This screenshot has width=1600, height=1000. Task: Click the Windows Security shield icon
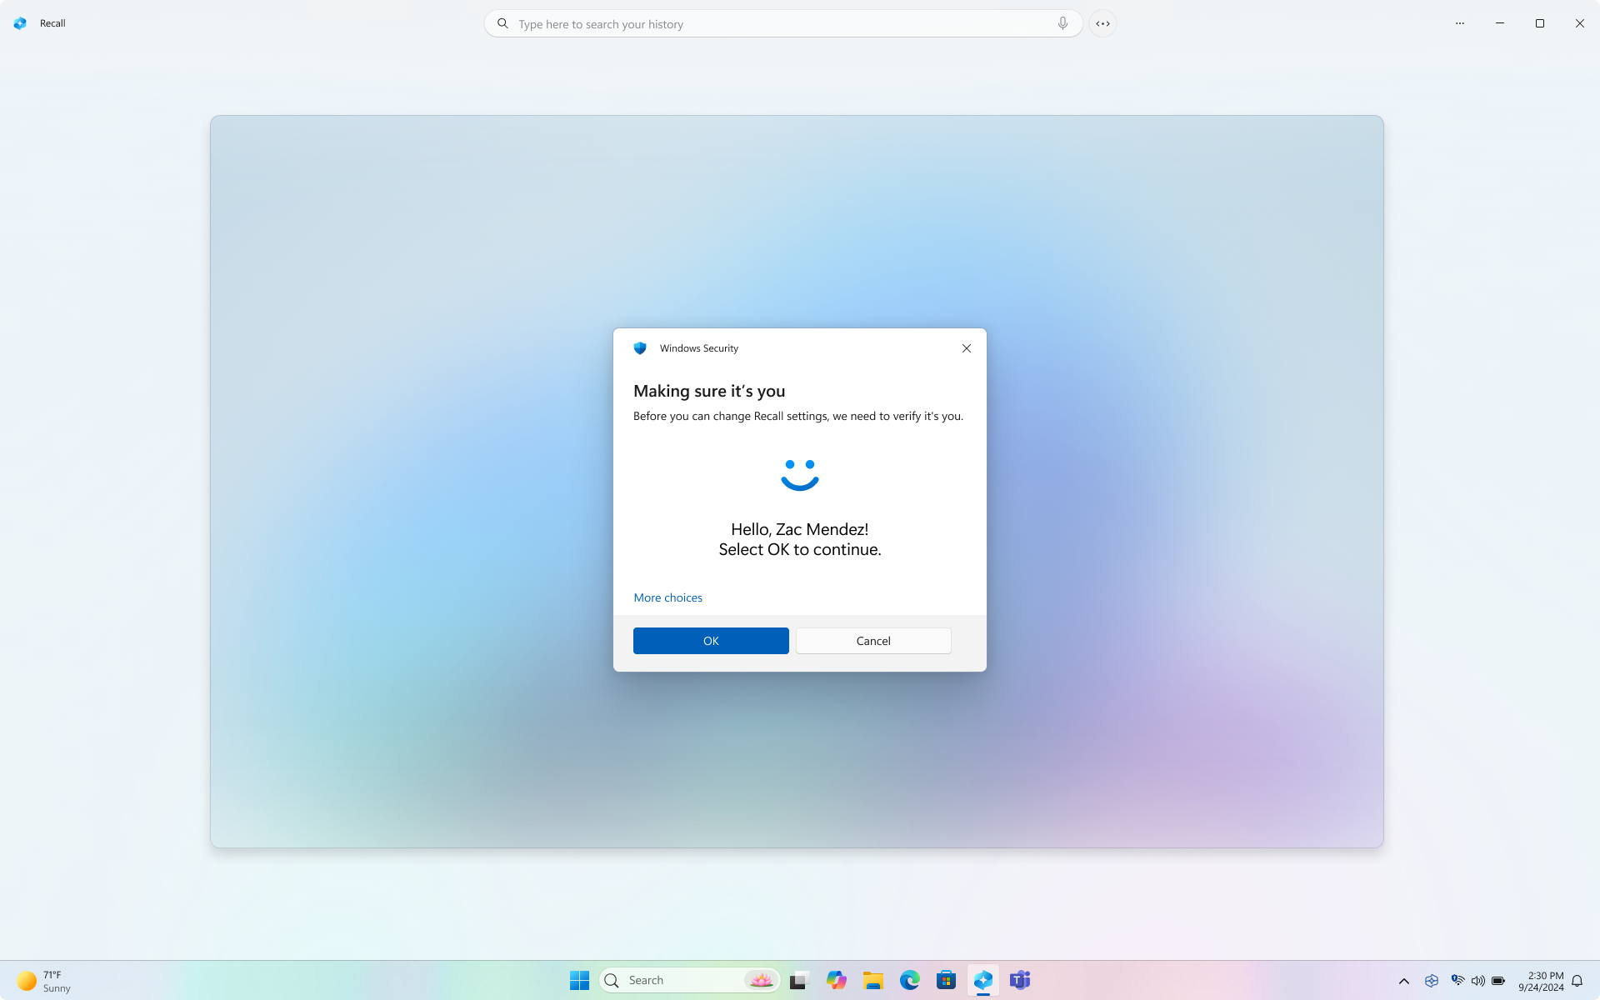[x=639, y=348]
